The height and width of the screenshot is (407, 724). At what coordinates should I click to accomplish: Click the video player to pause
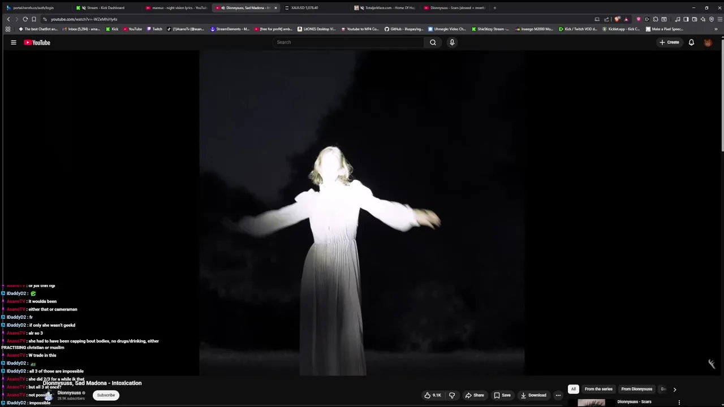362,213
